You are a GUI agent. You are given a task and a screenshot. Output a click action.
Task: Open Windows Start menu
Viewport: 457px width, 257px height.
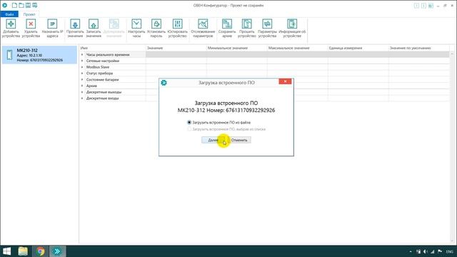tap(6, 251)
